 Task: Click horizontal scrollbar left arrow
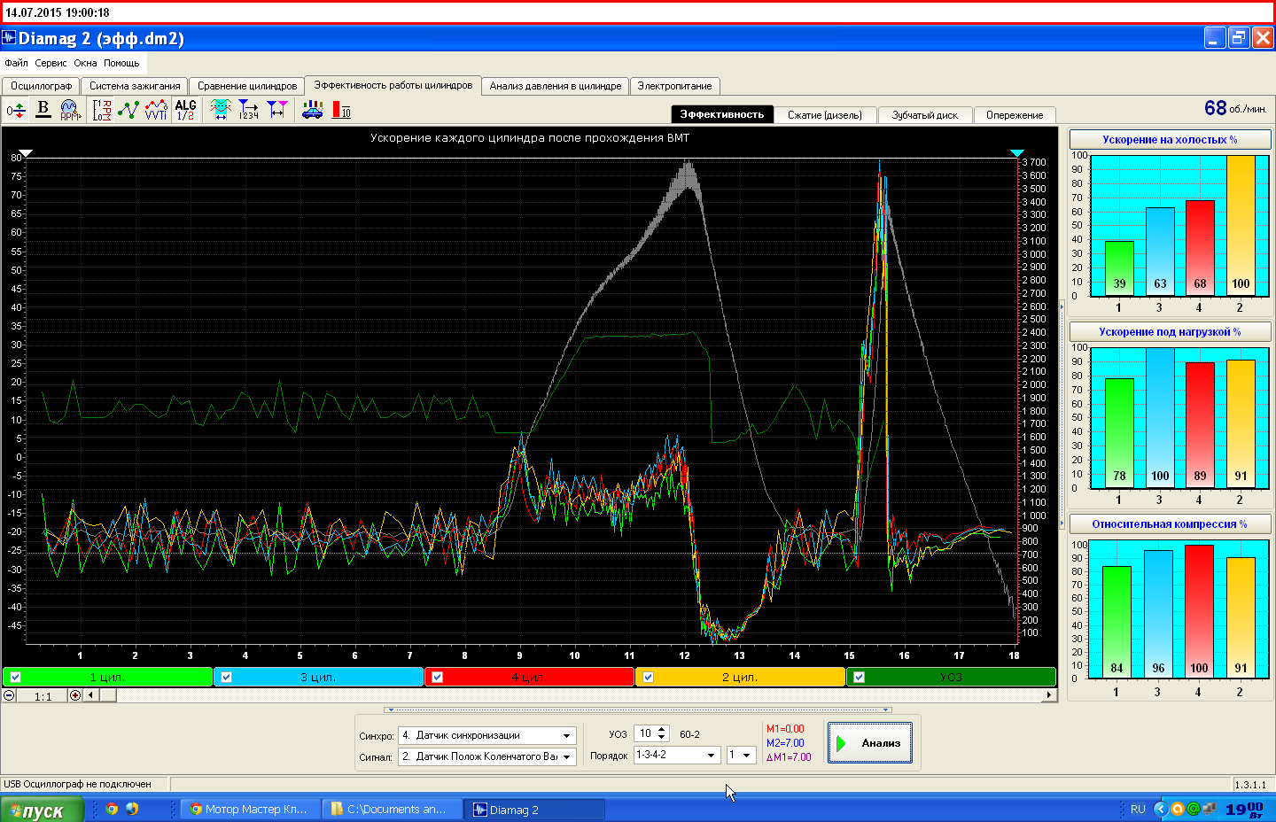click(x=90, y=695)
